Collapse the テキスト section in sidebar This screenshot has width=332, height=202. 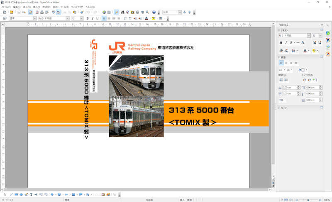(x=279, y=30)
